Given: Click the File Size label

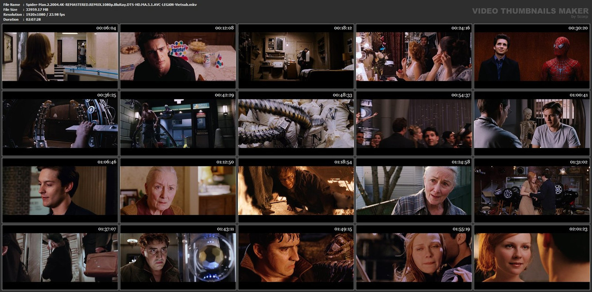Looking at the screenshot, I should (10, 9).
